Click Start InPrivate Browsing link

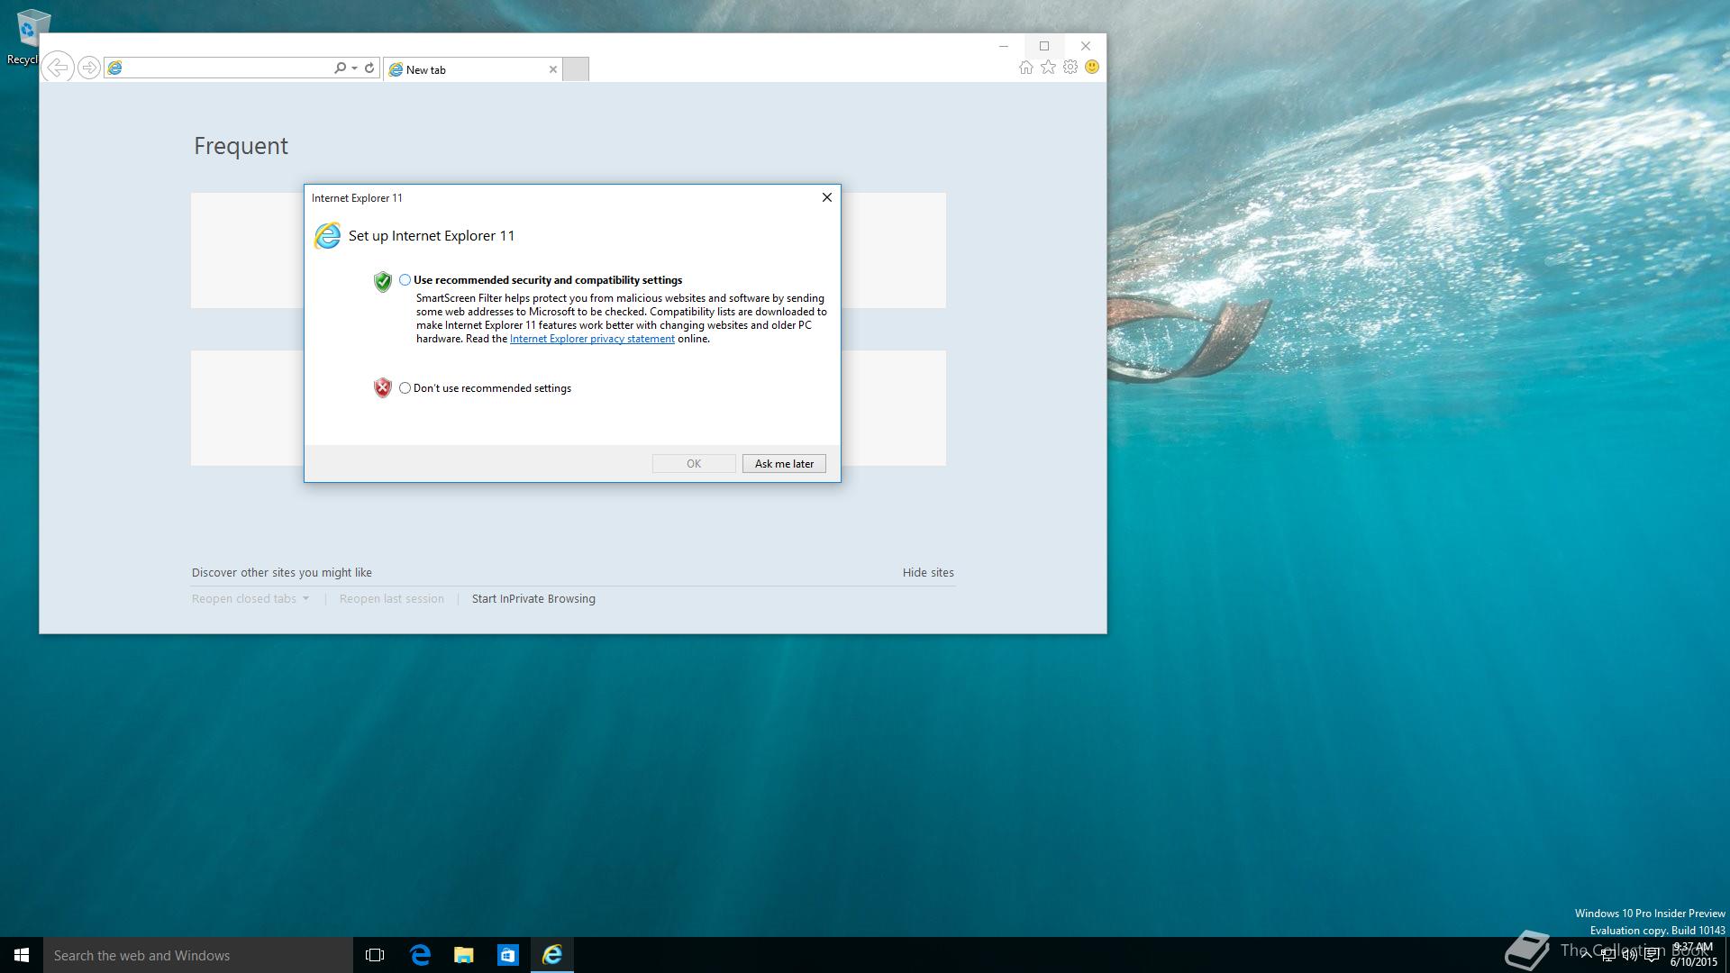[533, 599]
